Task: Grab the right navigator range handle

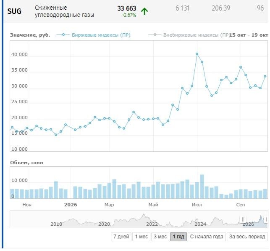Action: (x=267, y=219)
